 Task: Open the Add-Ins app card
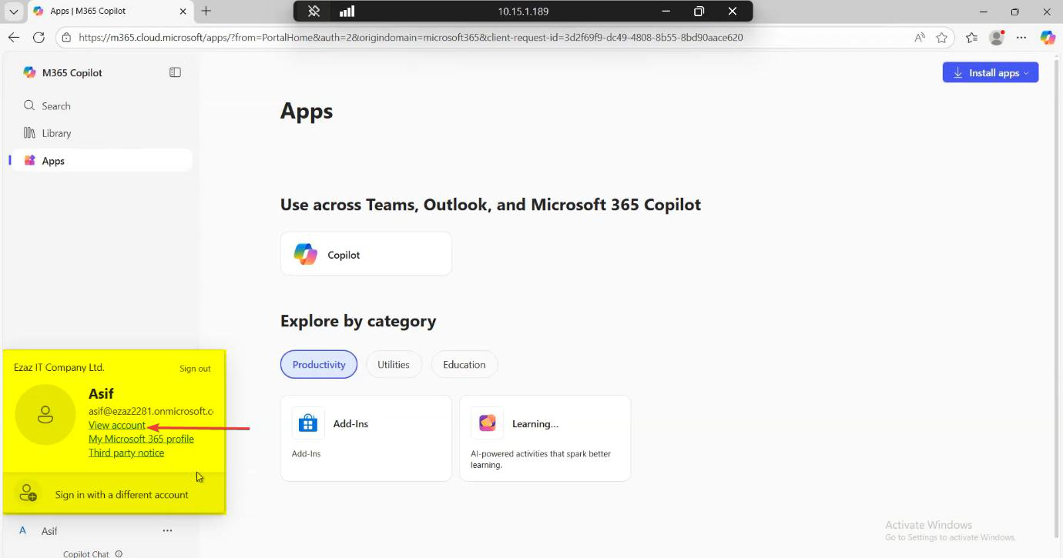pyautogui.click(x=366, y=438)
